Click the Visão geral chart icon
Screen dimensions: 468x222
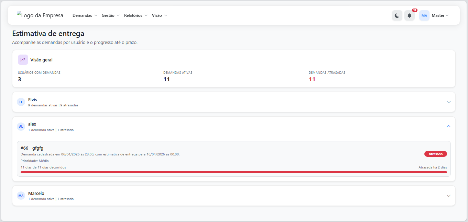(x=23, y=60)
